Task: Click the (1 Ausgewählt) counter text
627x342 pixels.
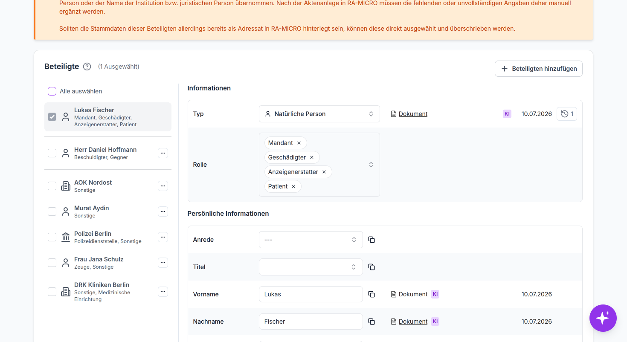Action: tap(119, 67)
